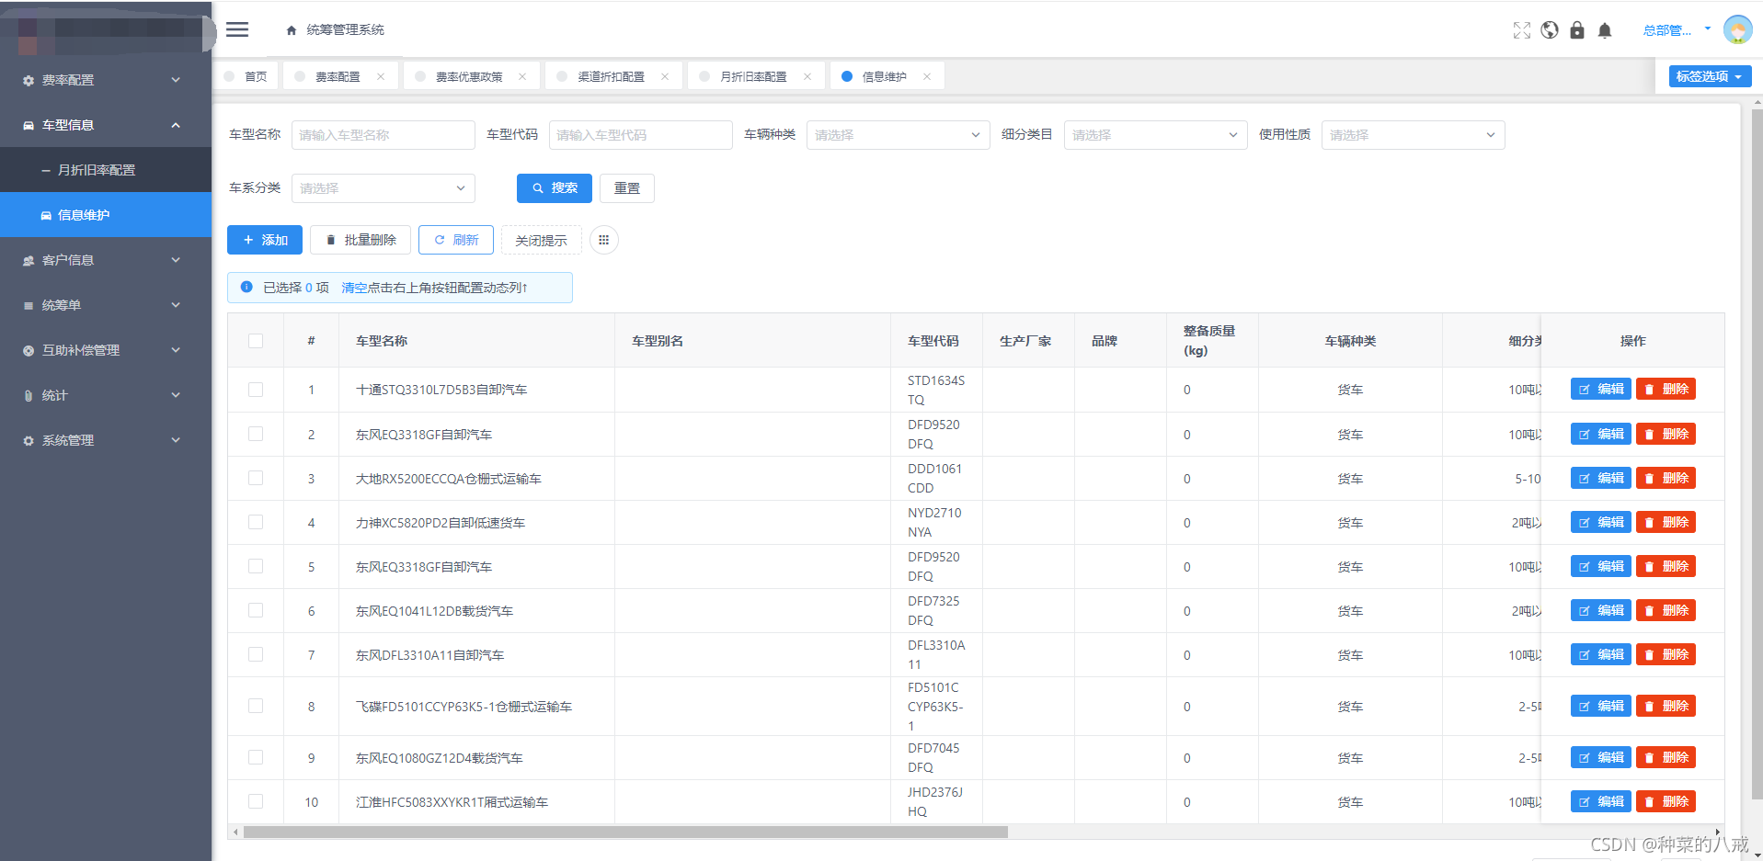Open the 车系分类 dropdown
This screenshot has width=1763, height=861.
click(383, 188)
